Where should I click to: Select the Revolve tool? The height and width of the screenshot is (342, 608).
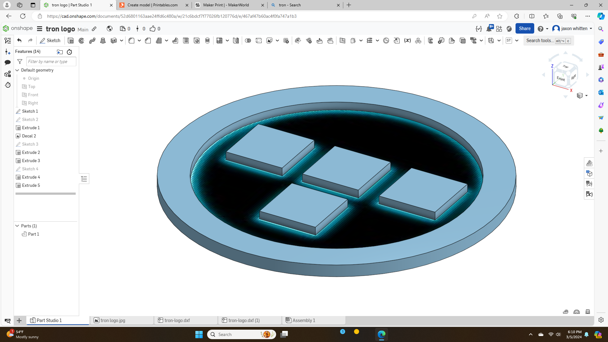(81, 41)
